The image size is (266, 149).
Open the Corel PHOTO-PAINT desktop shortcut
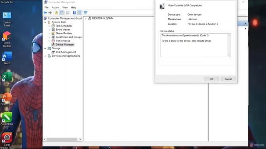(7, 141)
